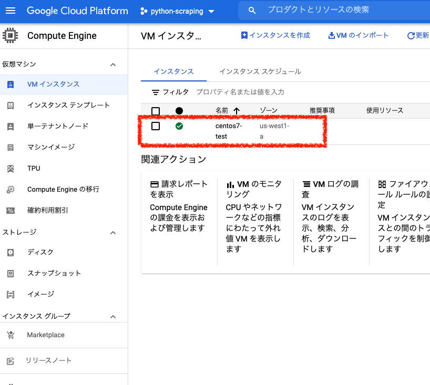Click the イメージ icon
Viewport: 430px width, 385px height.
[11, 295]
